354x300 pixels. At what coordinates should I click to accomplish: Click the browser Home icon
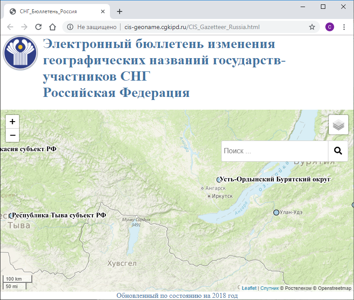[x=53, y=27]
